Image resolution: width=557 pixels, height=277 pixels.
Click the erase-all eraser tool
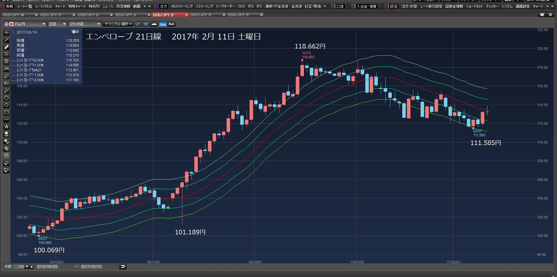click(x=6, y=170)
